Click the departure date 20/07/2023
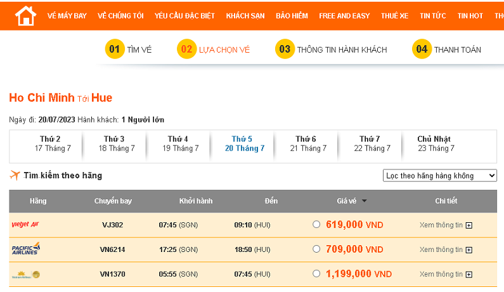The image size is (504, 292). click(56, 120)
